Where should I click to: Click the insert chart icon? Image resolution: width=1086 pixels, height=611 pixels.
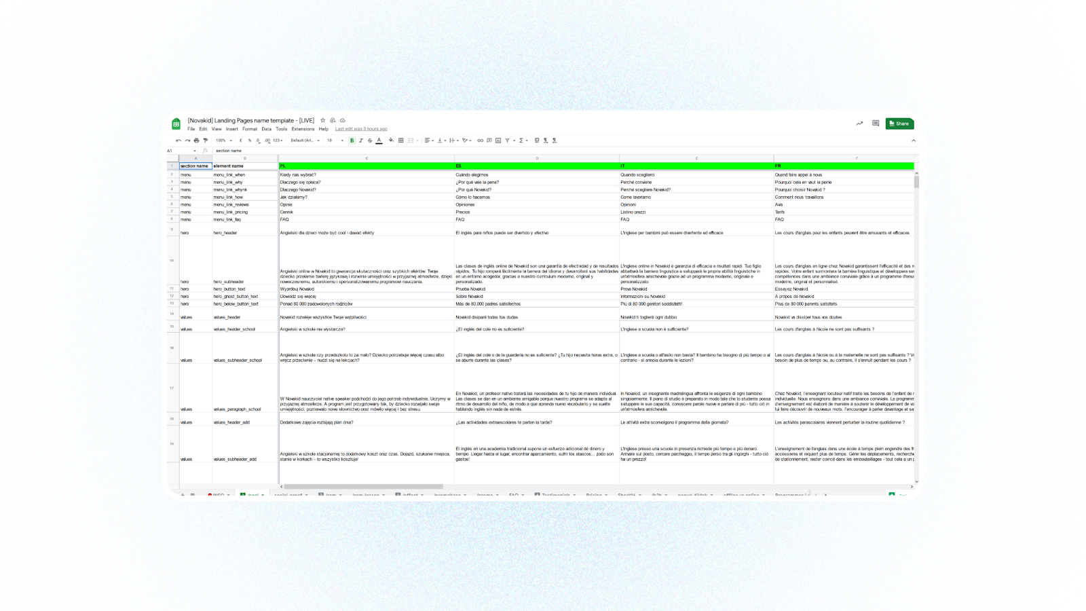coord(498,141)
